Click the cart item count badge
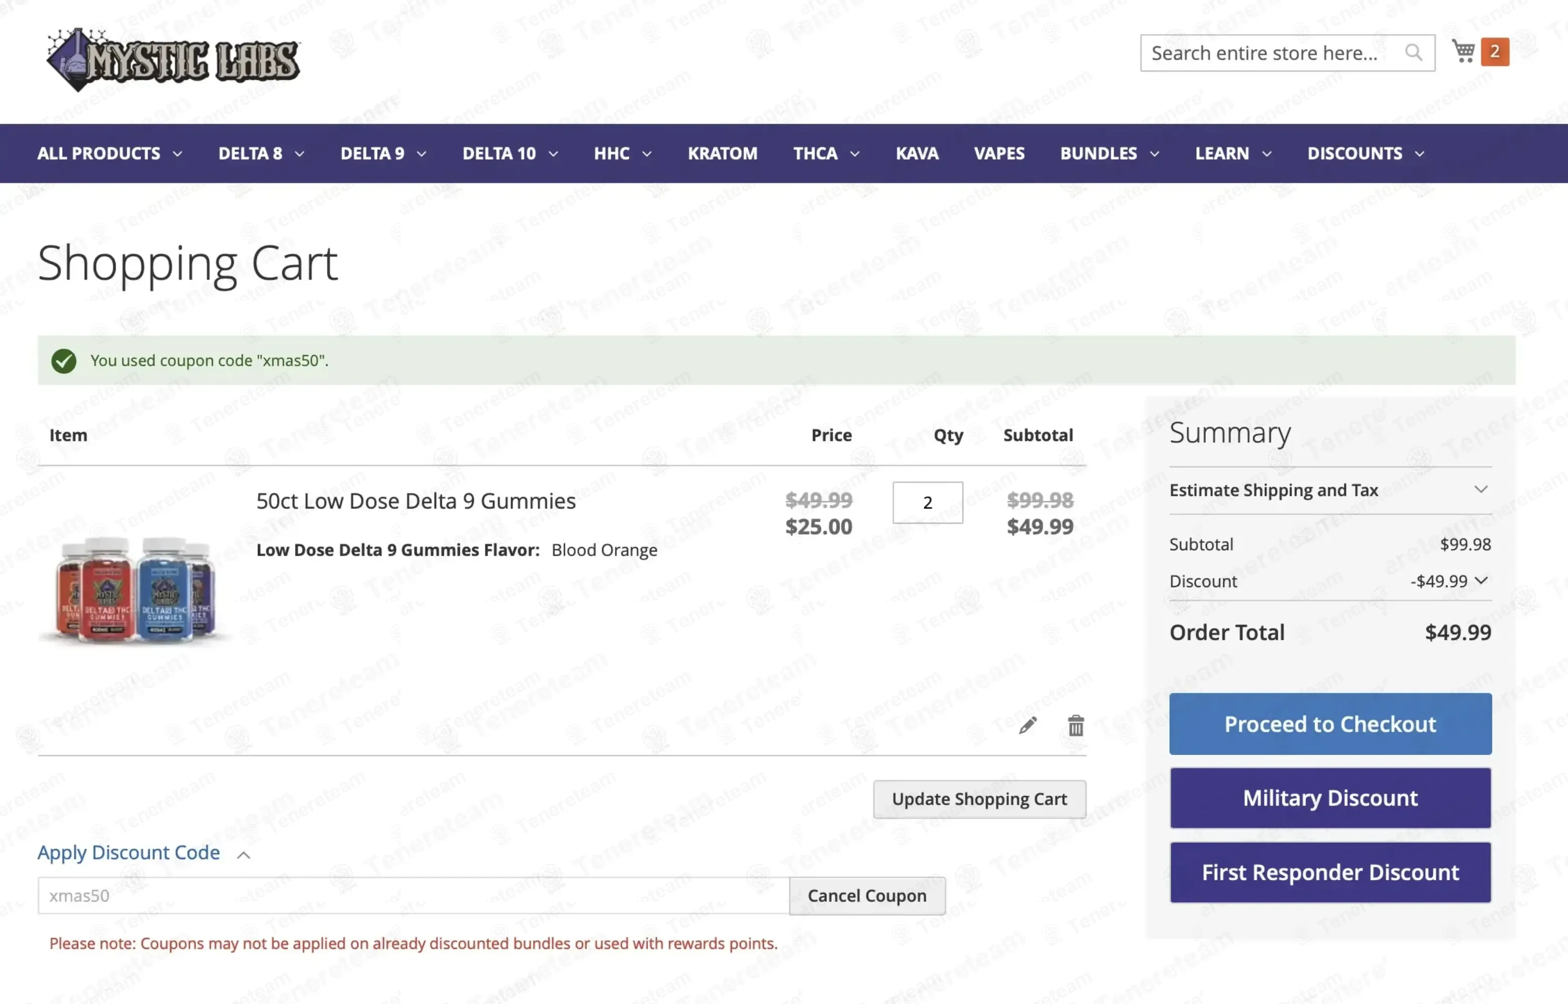Screen dimensions: 1568x1004 tap(1495, 52)
